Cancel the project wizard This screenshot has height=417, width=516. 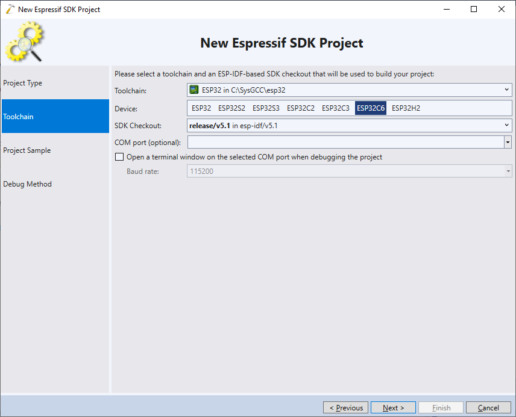(488, 407)
